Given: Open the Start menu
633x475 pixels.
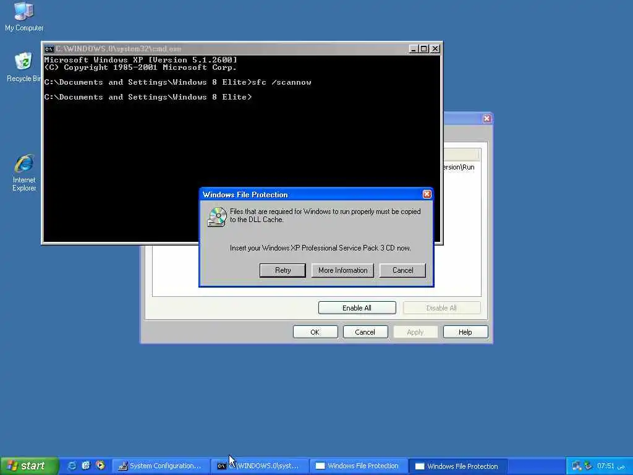Looking at the screenshot, I should (x=29, y=466).
